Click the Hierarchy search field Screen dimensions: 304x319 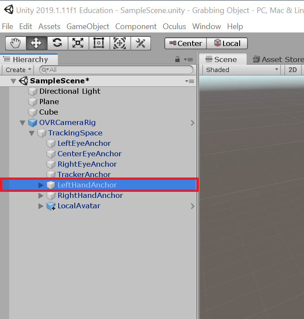[x=116, y=70]
